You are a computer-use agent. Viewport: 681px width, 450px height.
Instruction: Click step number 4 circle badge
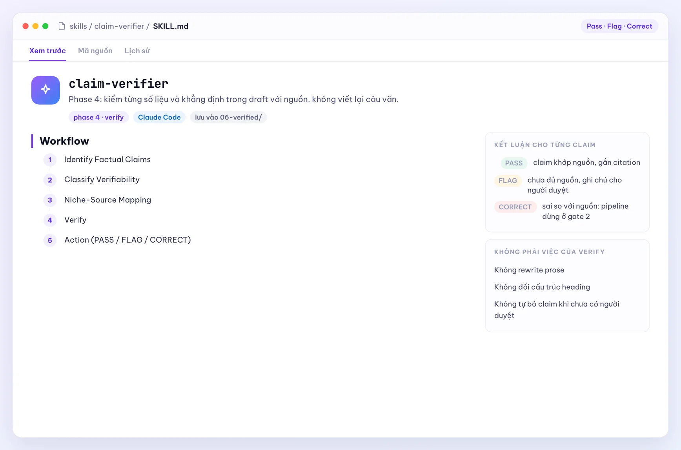click(50, 220)
